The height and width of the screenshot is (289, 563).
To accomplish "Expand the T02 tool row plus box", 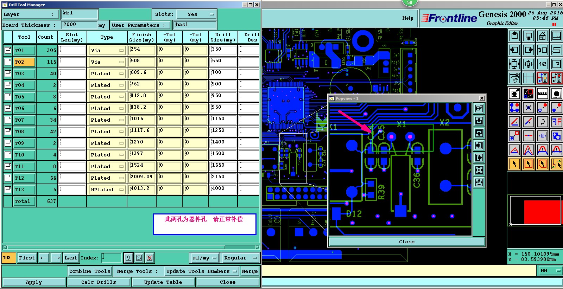I will point(8,62).
